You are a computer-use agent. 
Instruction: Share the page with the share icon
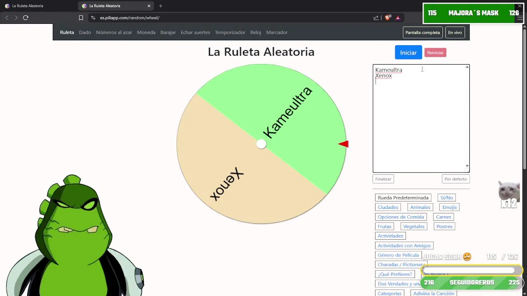(x=376, y=18)
